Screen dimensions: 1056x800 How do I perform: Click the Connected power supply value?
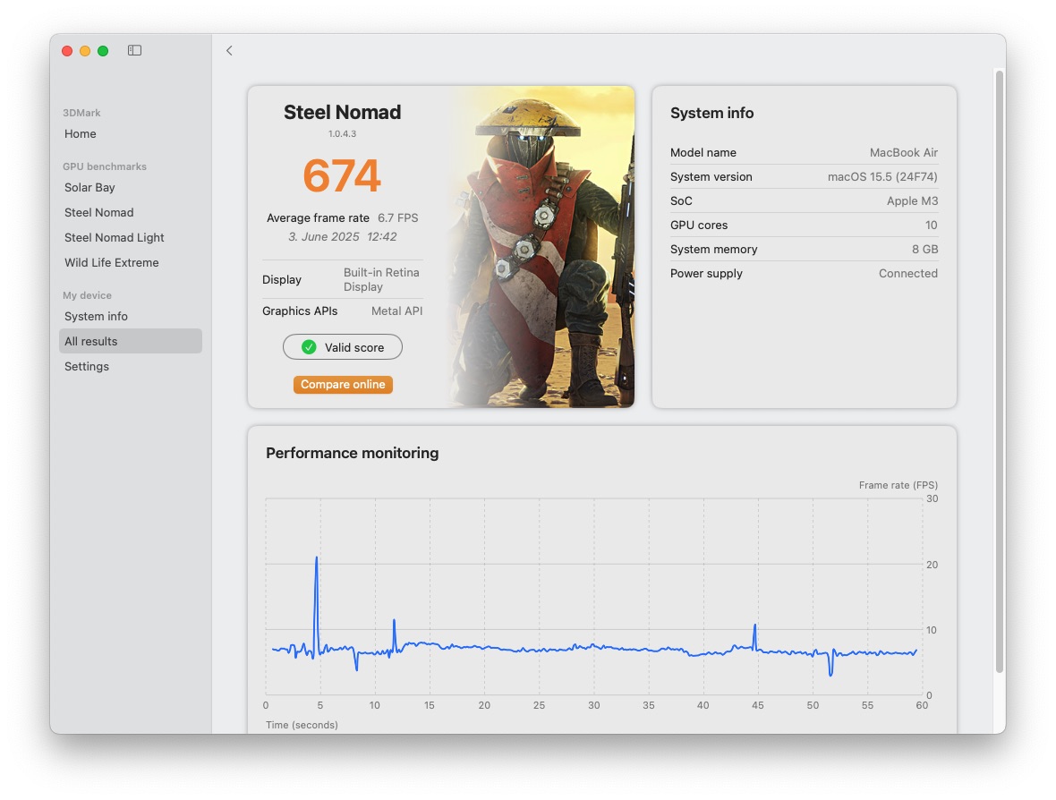click(908, 274)
